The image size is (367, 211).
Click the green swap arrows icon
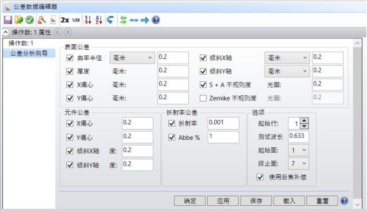123,20
